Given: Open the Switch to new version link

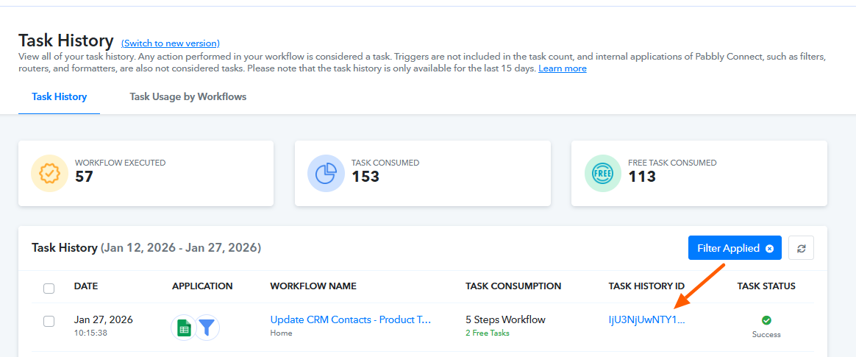Looking at the screenshot, I should tap(170, 43).
